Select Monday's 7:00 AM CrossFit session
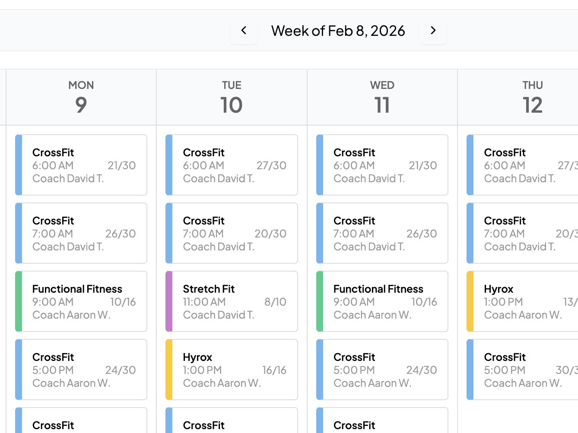The width and height of the screenshot is (578, 433). coord(81,233)
